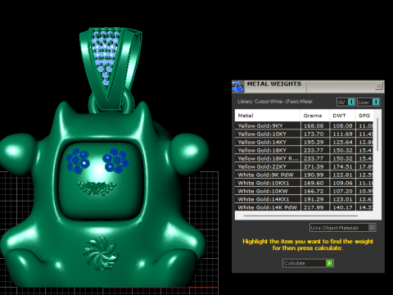This screenshot has width=393, height=295.
Task: Select the Yellow Gold:18KY R... row
Action: (304, 158)
